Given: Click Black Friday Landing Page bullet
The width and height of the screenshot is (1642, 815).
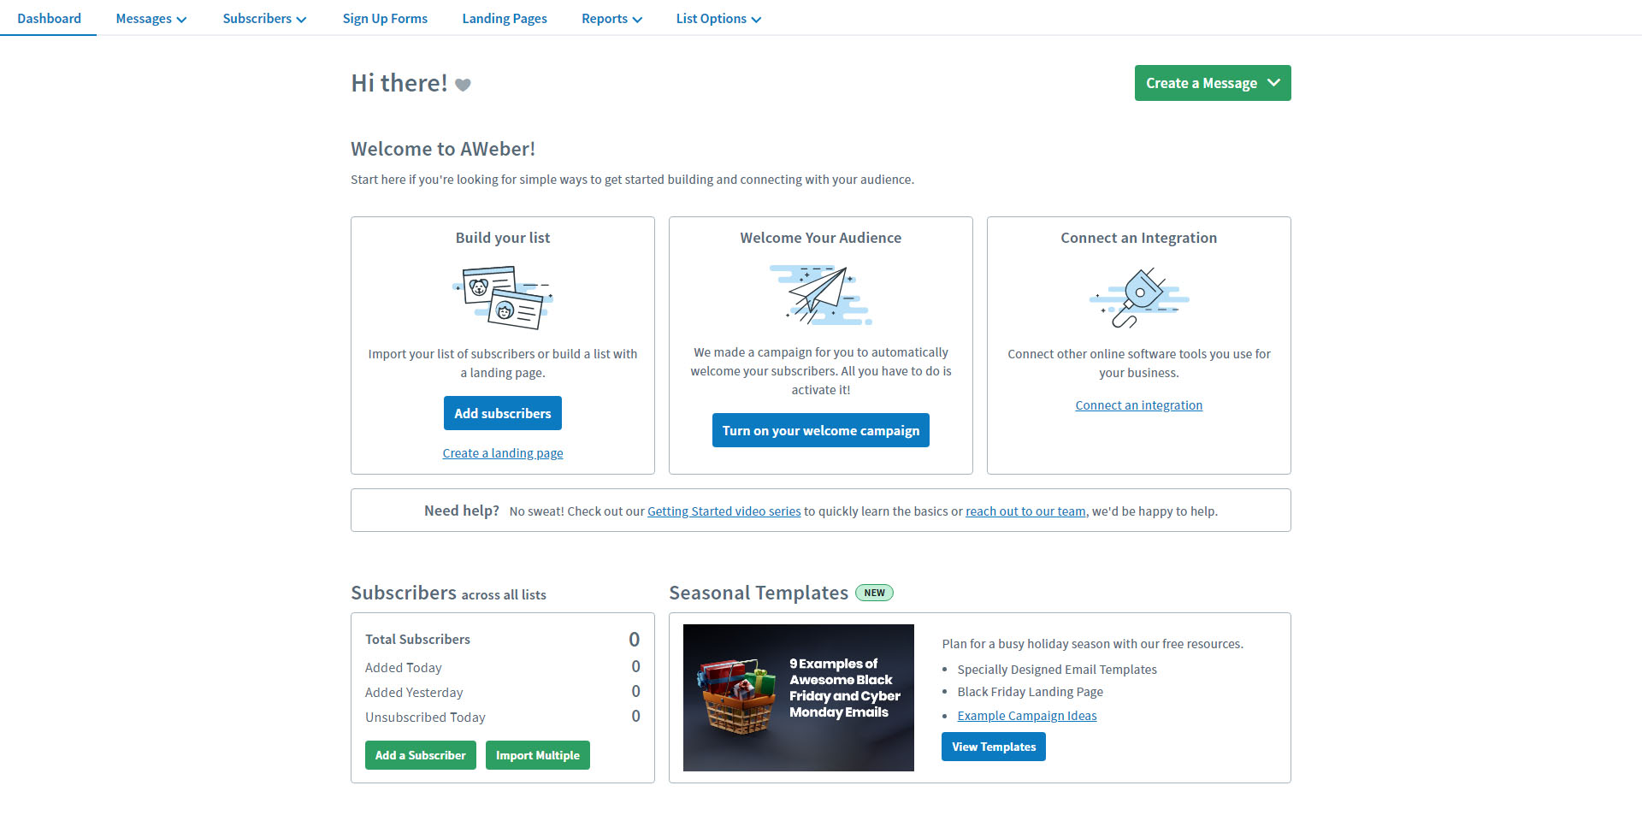Looking at the screenshot, I should 1031,692.
